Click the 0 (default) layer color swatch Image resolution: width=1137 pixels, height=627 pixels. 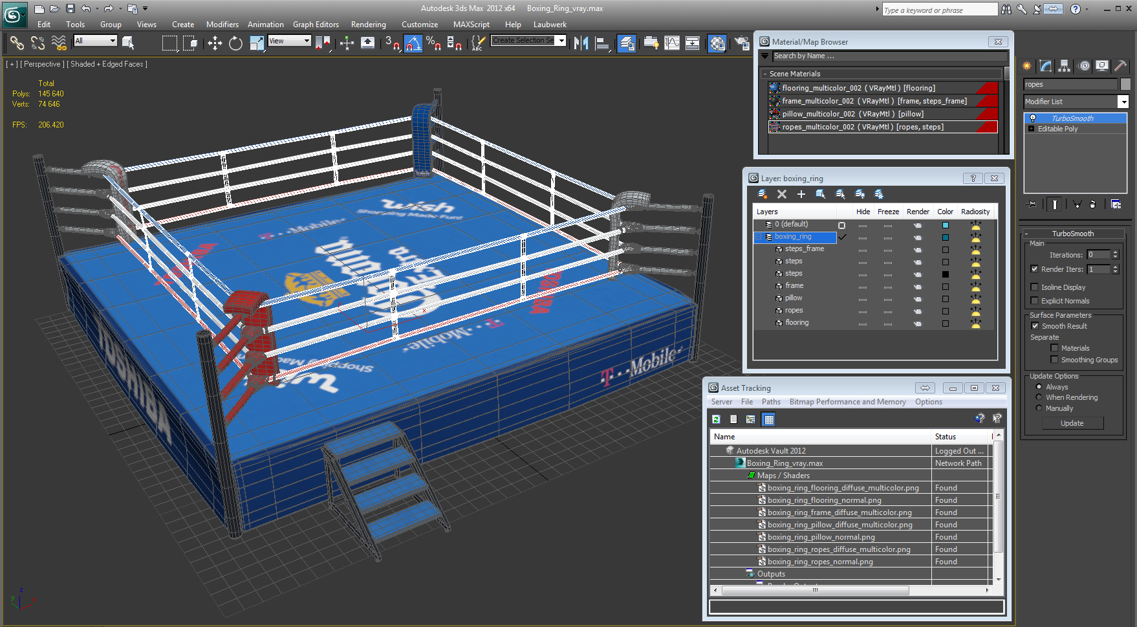(x=946, y=225)
